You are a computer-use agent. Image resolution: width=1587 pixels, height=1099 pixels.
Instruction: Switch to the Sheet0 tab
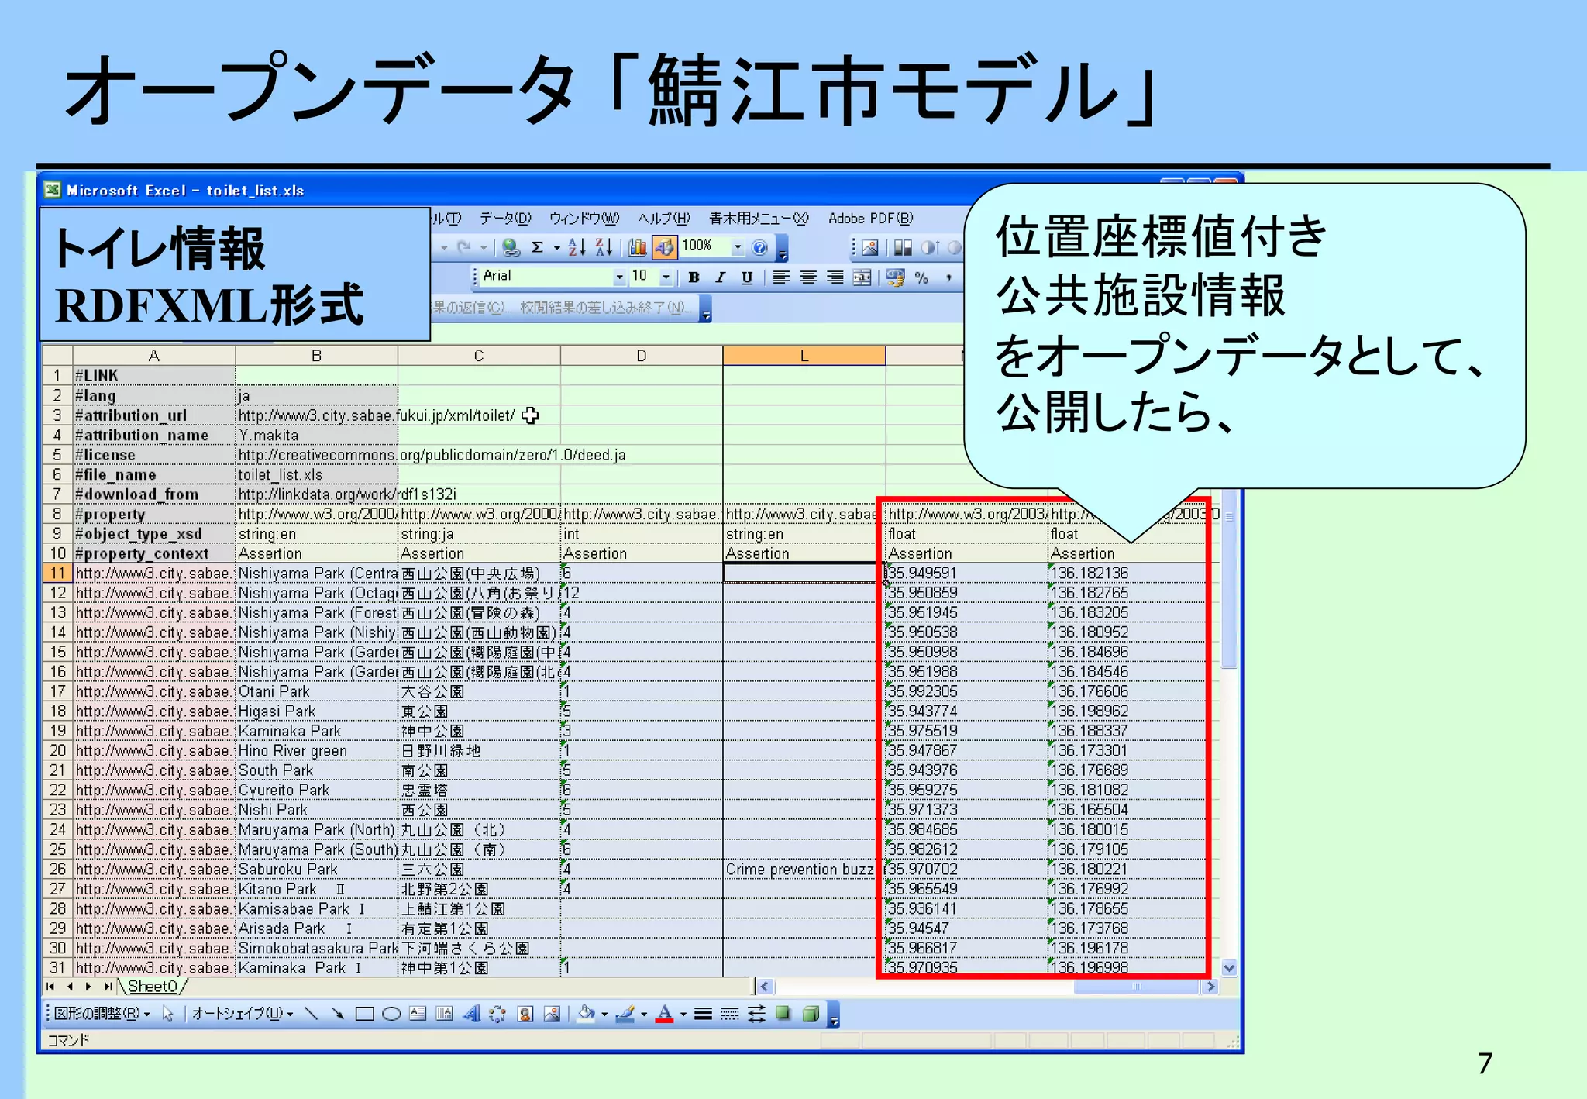coord(153,987)
